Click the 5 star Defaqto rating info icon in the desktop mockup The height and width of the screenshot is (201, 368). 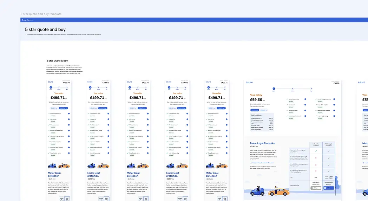pyautogui.click(x=334, y=116)
